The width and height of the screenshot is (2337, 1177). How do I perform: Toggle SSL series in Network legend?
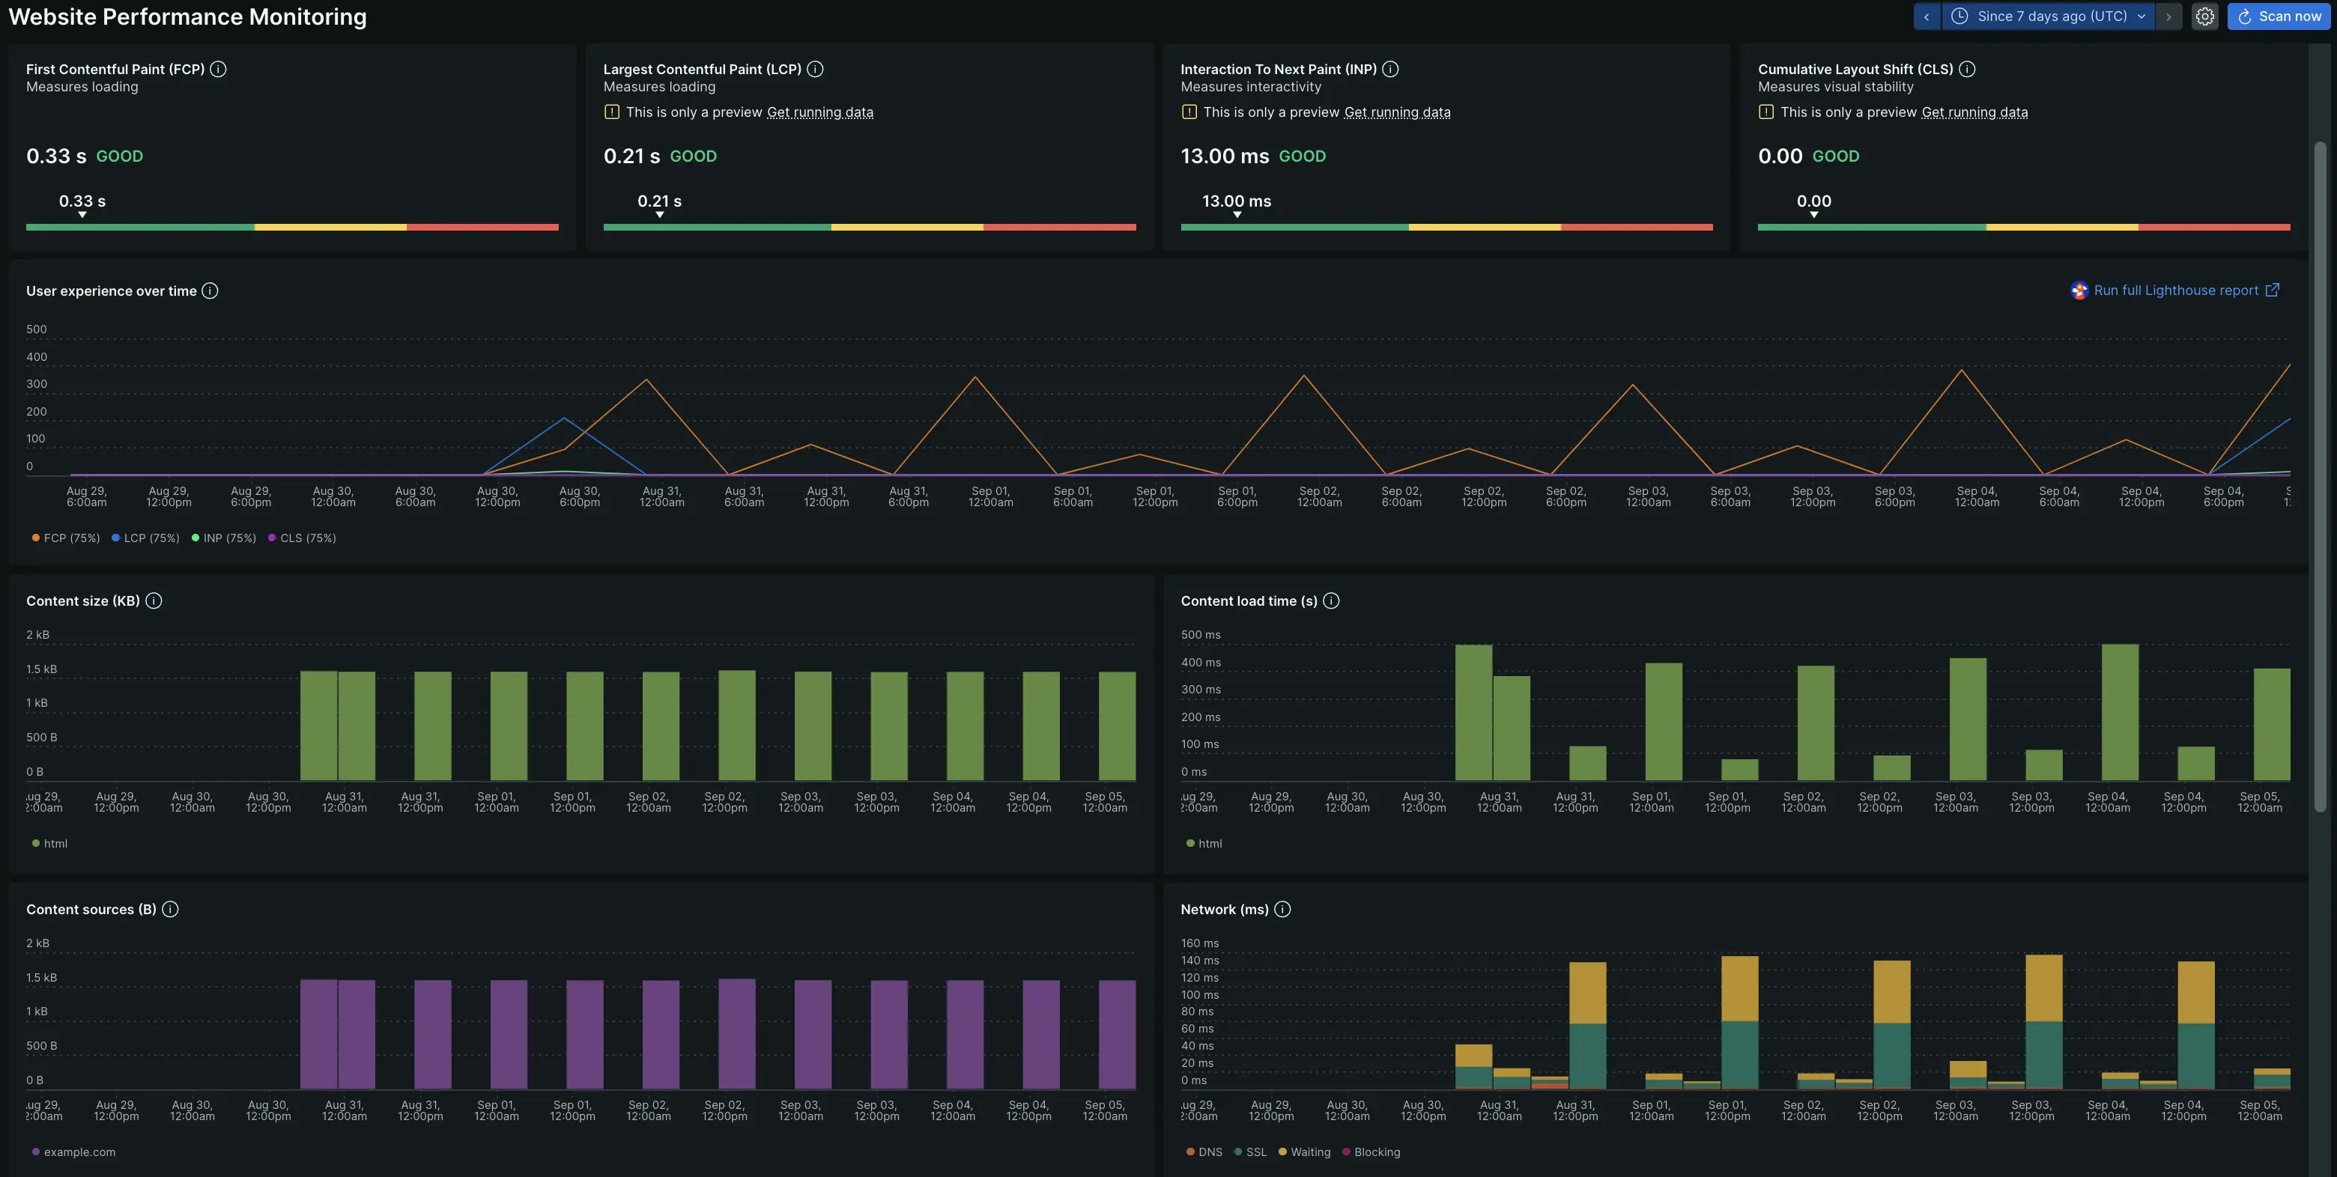(1255, 1152)
